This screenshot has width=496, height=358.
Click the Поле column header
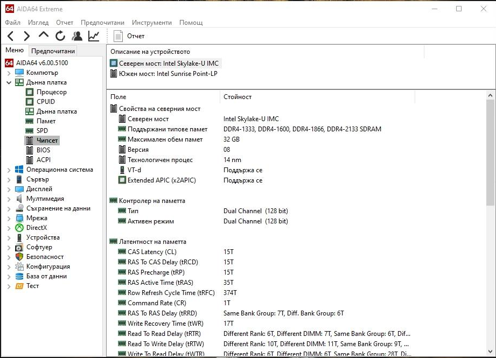(x=163, y=97)
